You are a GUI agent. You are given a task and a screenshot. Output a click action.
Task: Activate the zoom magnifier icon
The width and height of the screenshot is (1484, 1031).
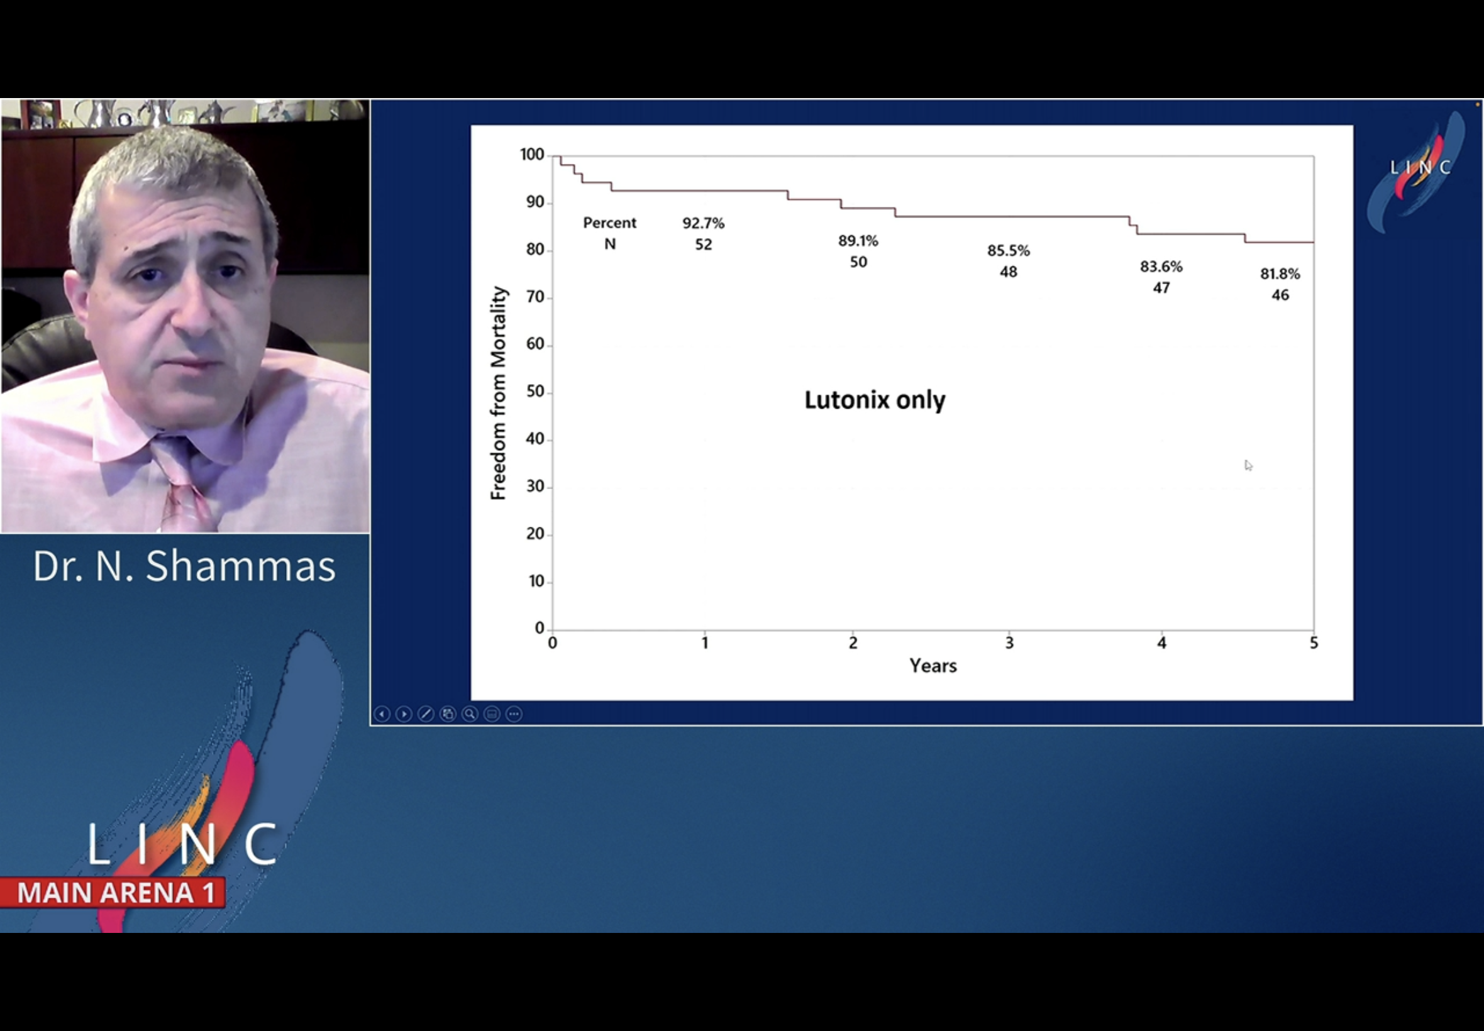(470, 714)
